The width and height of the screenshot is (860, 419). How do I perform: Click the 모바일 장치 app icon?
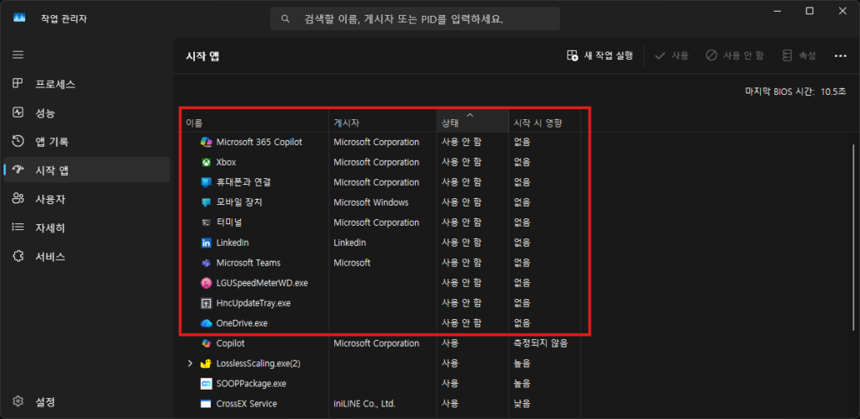point(207,202)
